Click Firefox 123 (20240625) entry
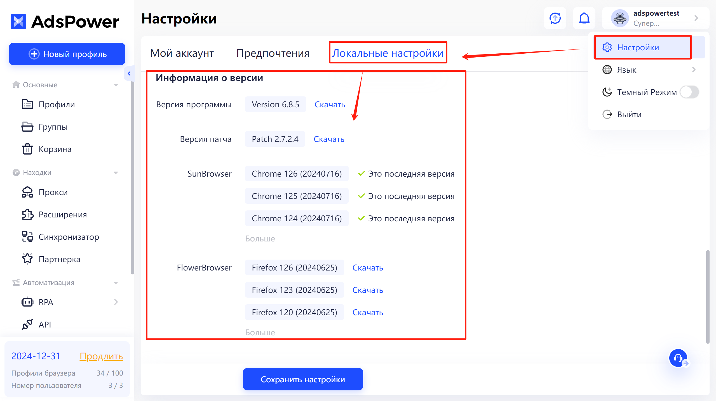The width and height of the screenshot is (716, 401). pyautogui.click(x=295, y=290)
